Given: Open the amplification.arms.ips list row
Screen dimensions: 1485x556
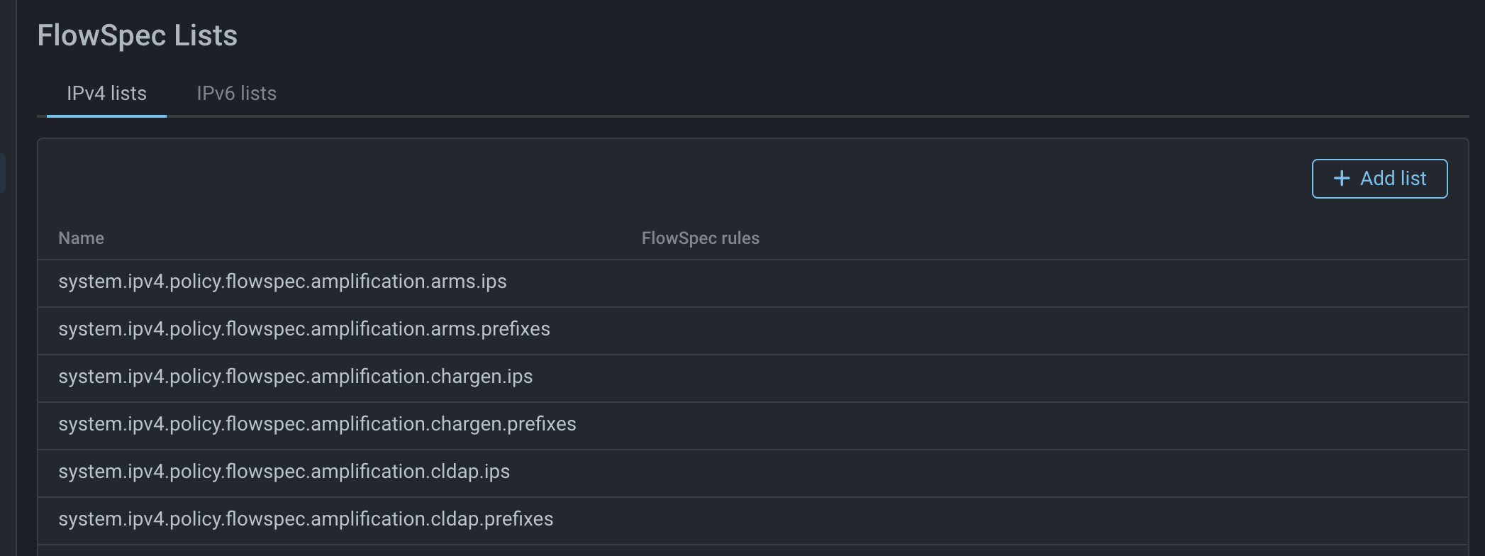Looking at the screenshot, I should 282,282.
